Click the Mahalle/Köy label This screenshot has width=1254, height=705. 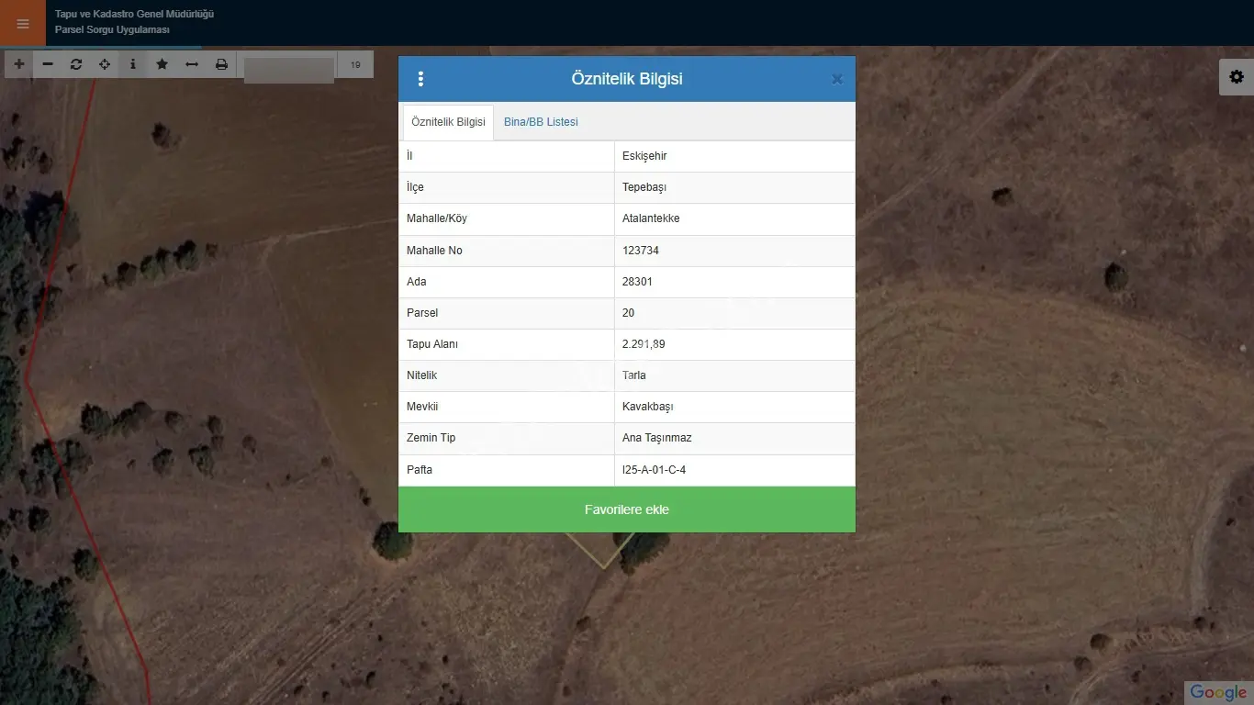click(x=437, y=218)
